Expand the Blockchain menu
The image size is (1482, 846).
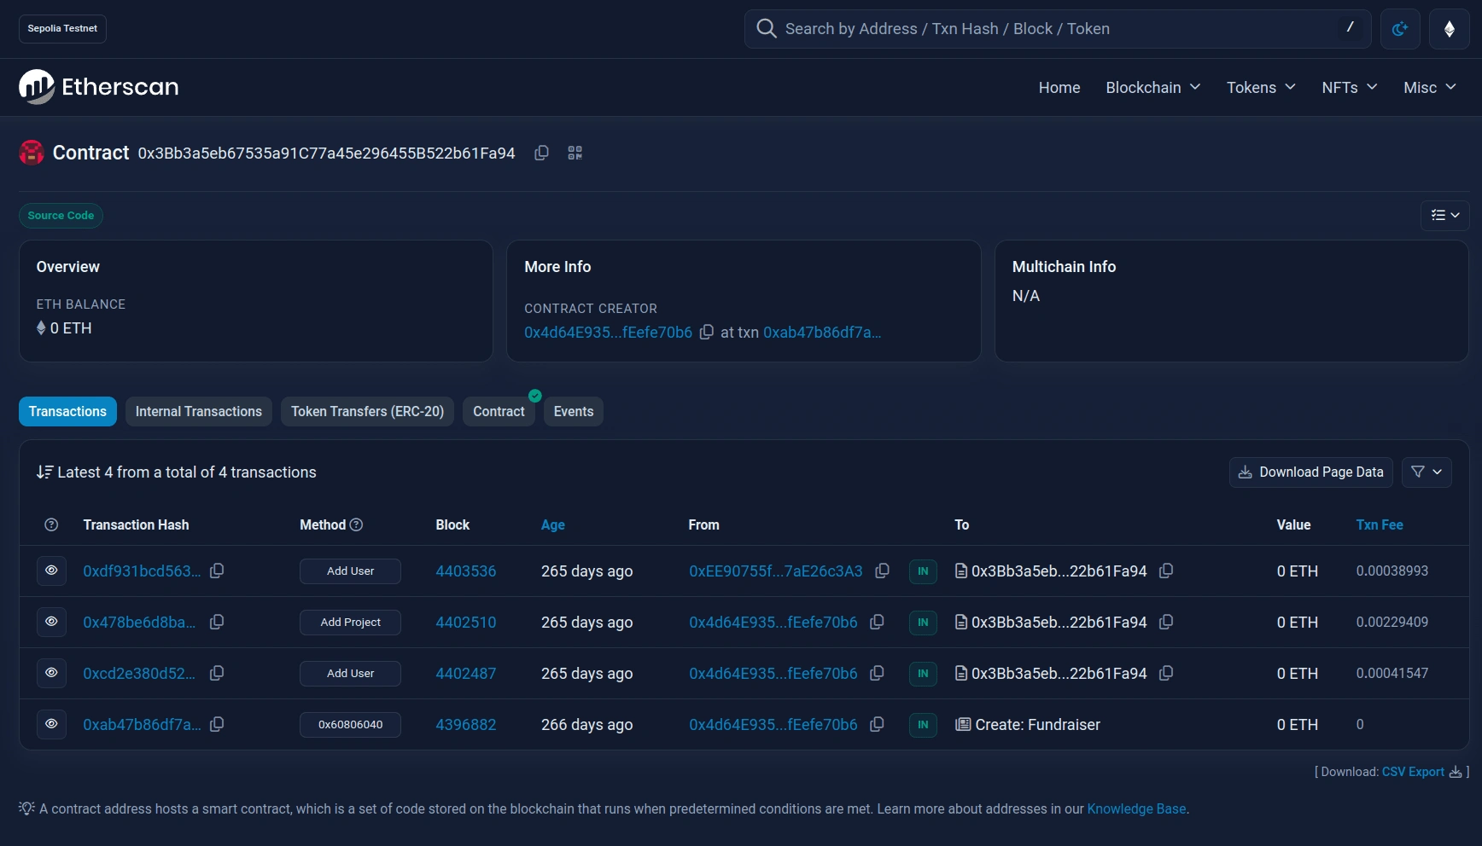click(x=1152, y=88)
